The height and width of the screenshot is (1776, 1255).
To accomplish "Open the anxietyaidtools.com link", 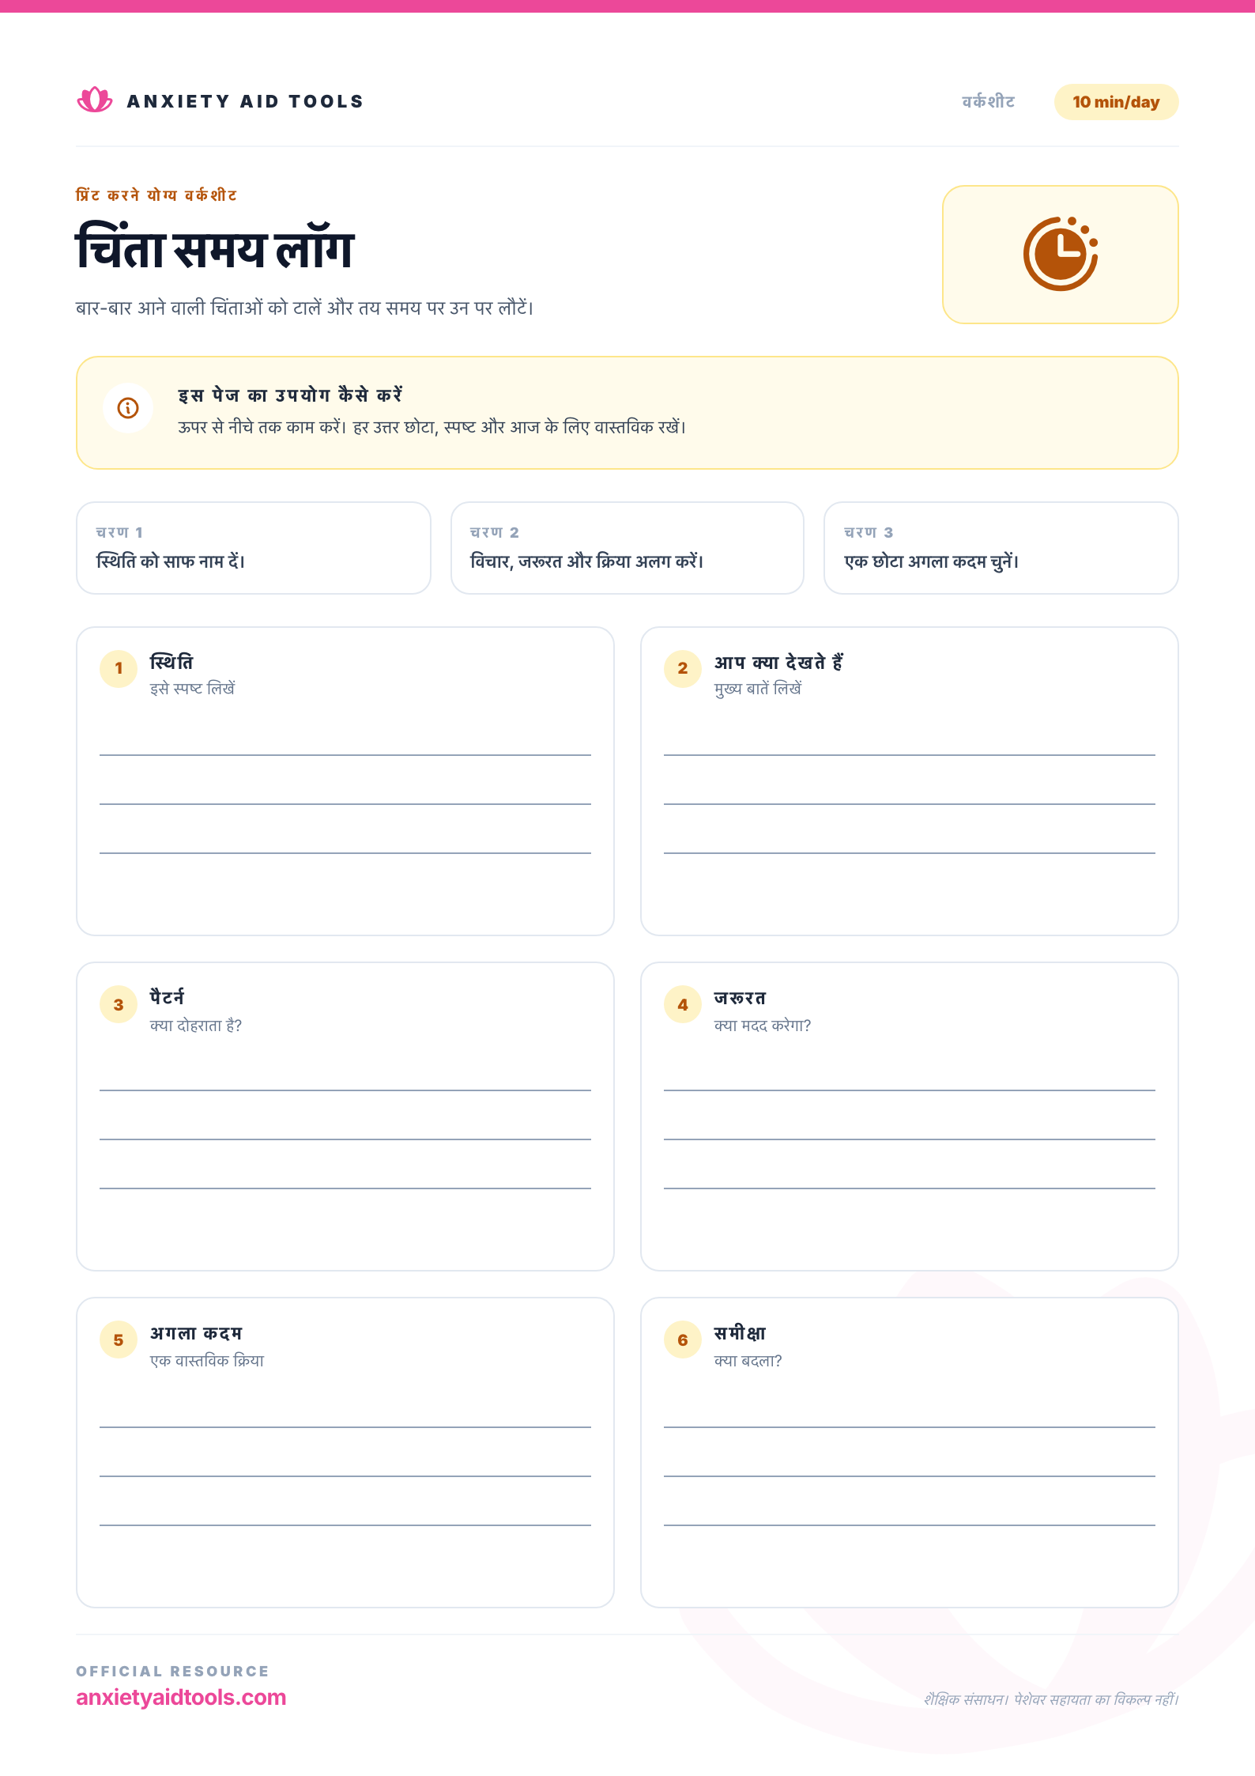I will 181,1697.
